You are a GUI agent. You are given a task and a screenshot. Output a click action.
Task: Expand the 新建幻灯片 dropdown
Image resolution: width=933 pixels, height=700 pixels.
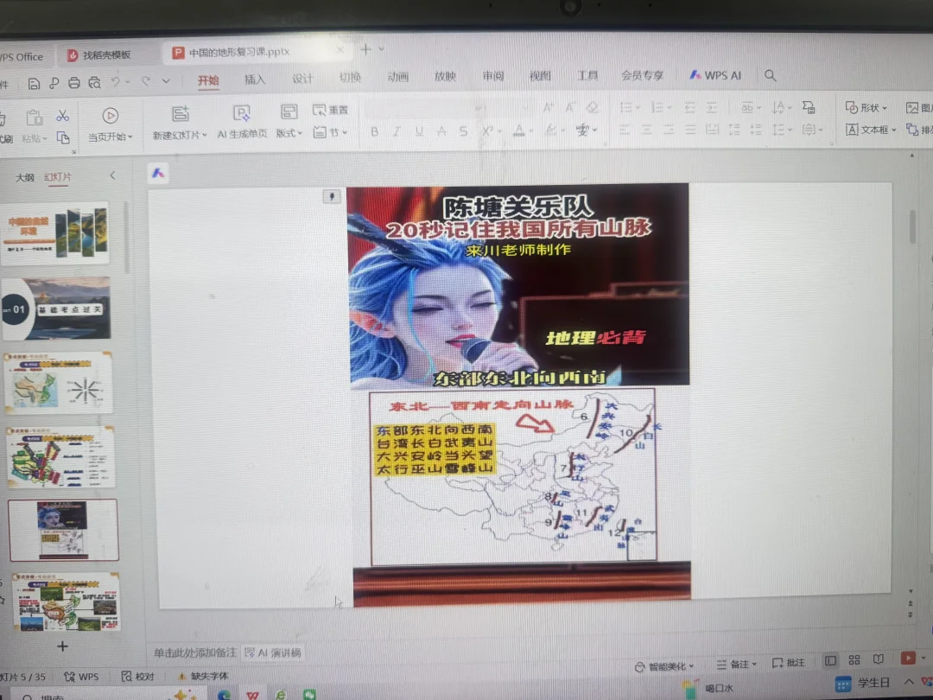pyautogui.click(x=204, y=136)
